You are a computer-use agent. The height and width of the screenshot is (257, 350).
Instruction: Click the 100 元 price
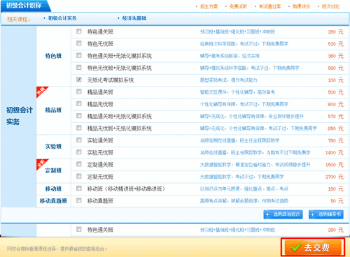point(336,80)
